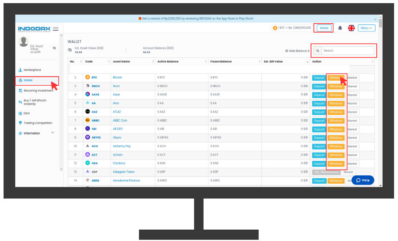Click Deposit for Bitcoin
This screenshot has height=241, width=398.
tap(319, 78)
